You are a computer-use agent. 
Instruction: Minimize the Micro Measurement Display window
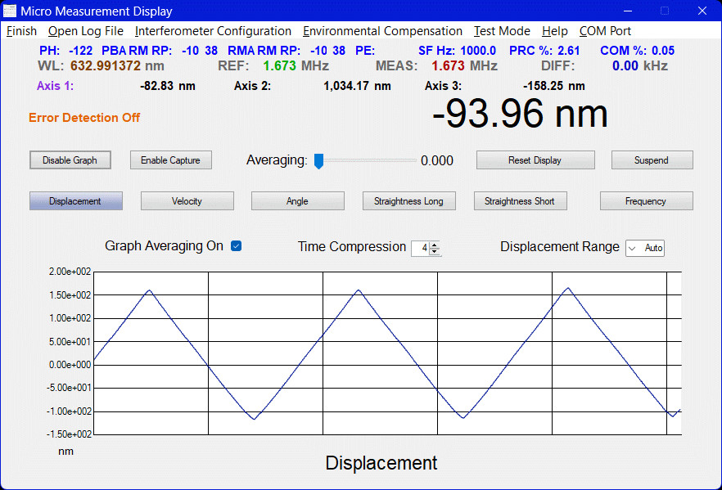pos(628,11)
